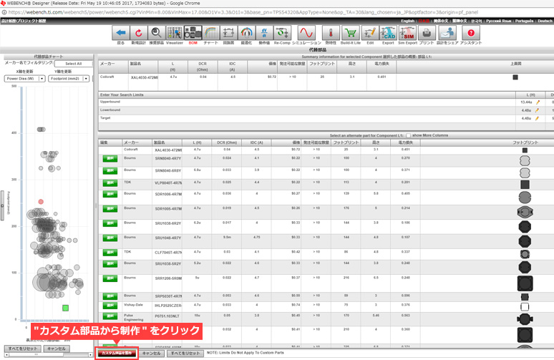The image size is (554, 360).
Task: Click the green square marker in chart
Action: pyautogui.click(x=65, y=308)
